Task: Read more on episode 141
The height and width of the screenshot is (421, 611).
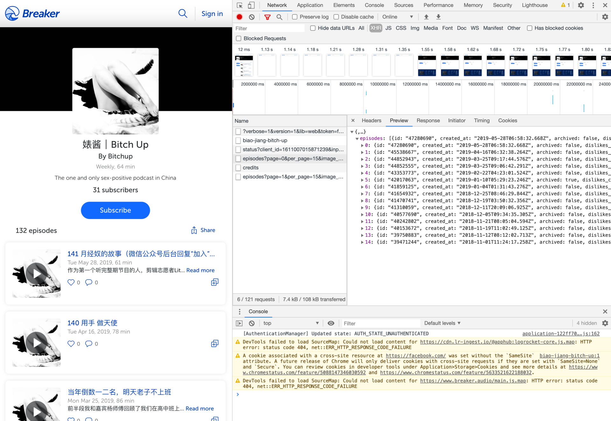Action: pos(200,270)
